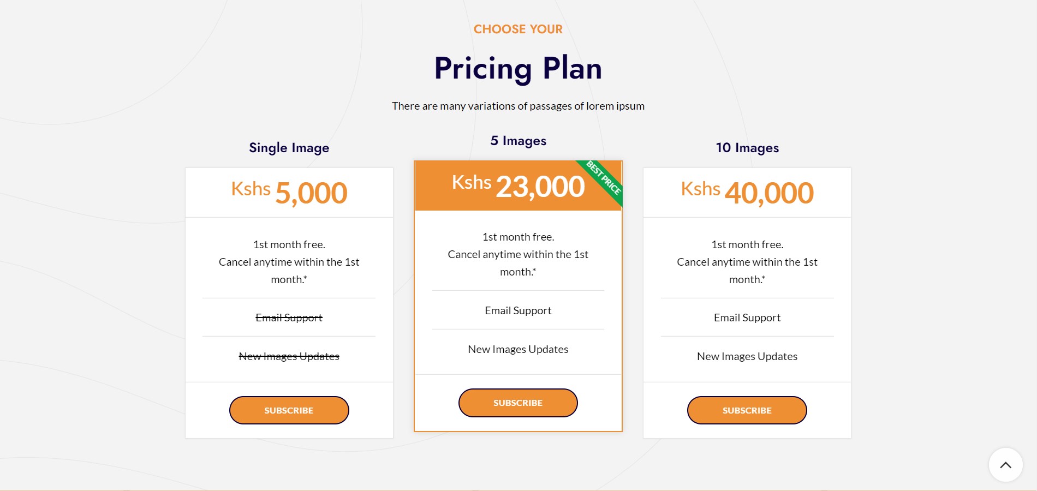Click the orange Choose Your label

[x=518, y=29]
